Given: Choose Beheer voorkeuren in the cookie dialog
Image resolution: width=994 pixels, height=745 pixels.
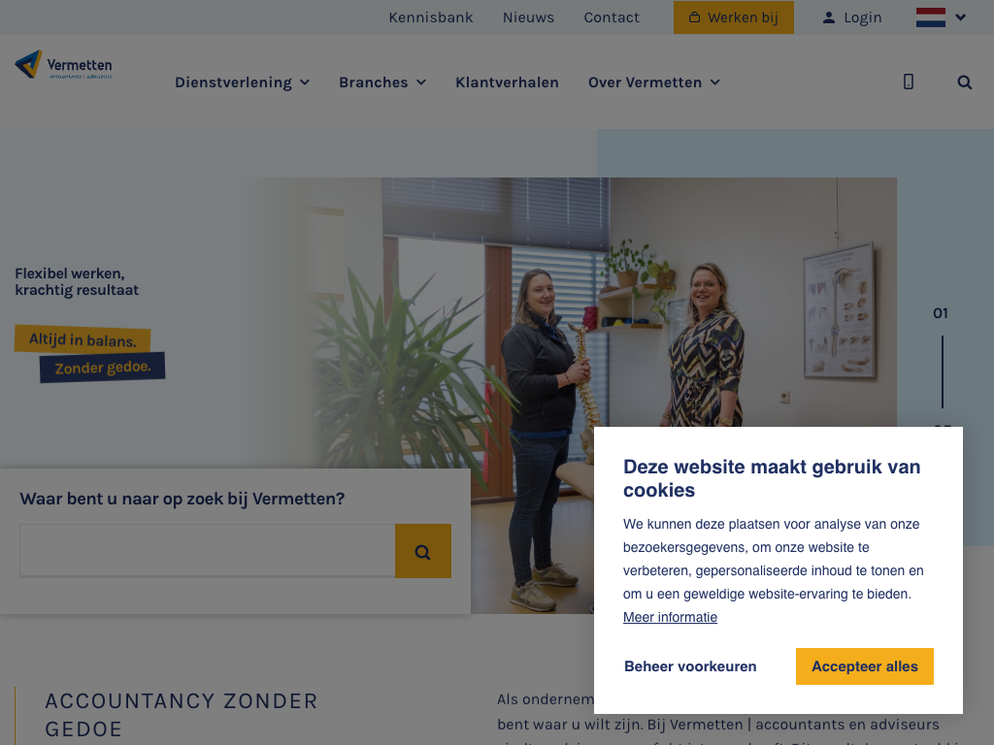Looking at the screenshot, I should pyautogui.click(x=690, y=666).
